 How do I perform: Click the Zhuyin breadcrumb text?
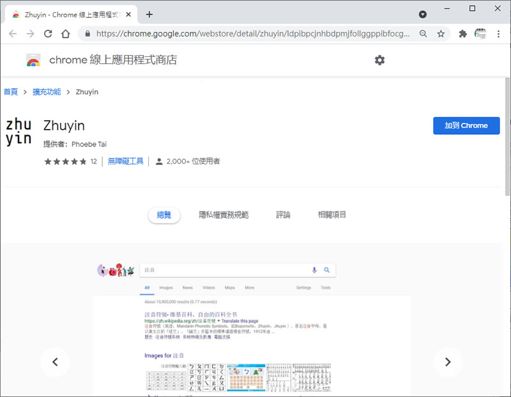(x=87, y=92)
